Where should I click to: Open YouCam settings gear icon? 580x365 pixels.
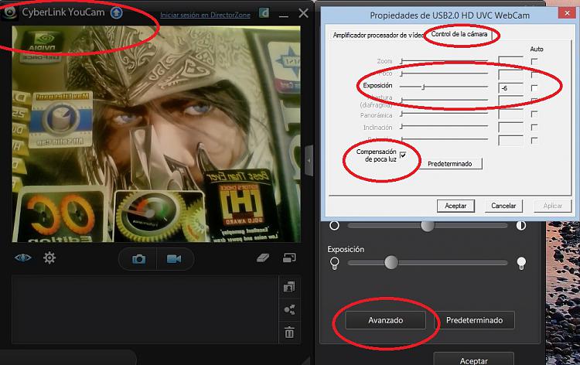[x=49, y=258]
